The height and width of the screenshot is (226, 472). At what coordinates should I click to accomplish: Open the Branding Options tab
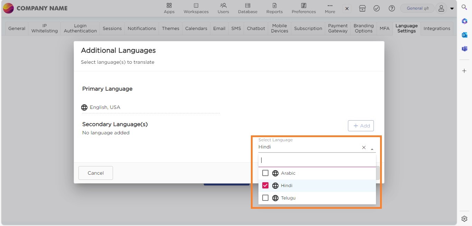point(364,28)
